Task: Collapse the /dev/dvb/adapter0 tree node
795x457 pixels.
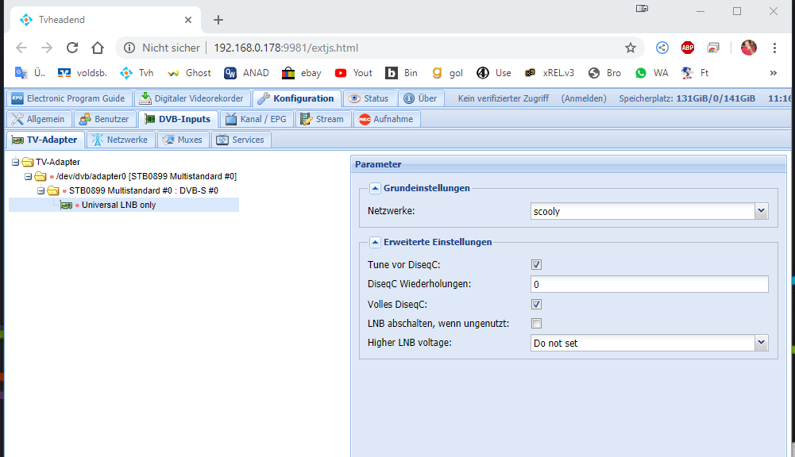Action: click(x=29, y=176)
